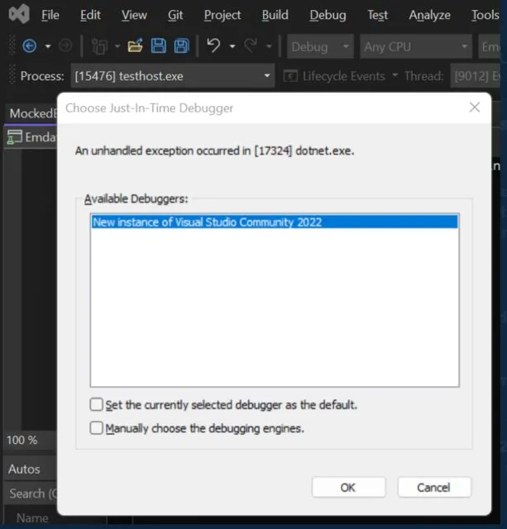Image resolution: width=507 pixels, height=529 pixels.
Task: Click the 100 % zoom level box
Action: [x=30, y=440]
